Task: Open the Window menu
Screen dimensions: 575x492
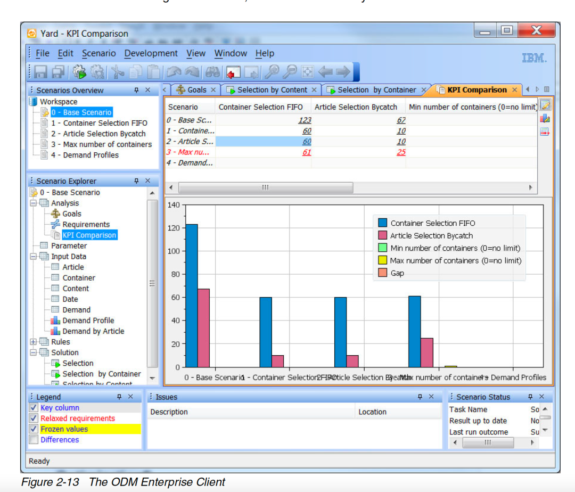Action: tap(231, 54)
